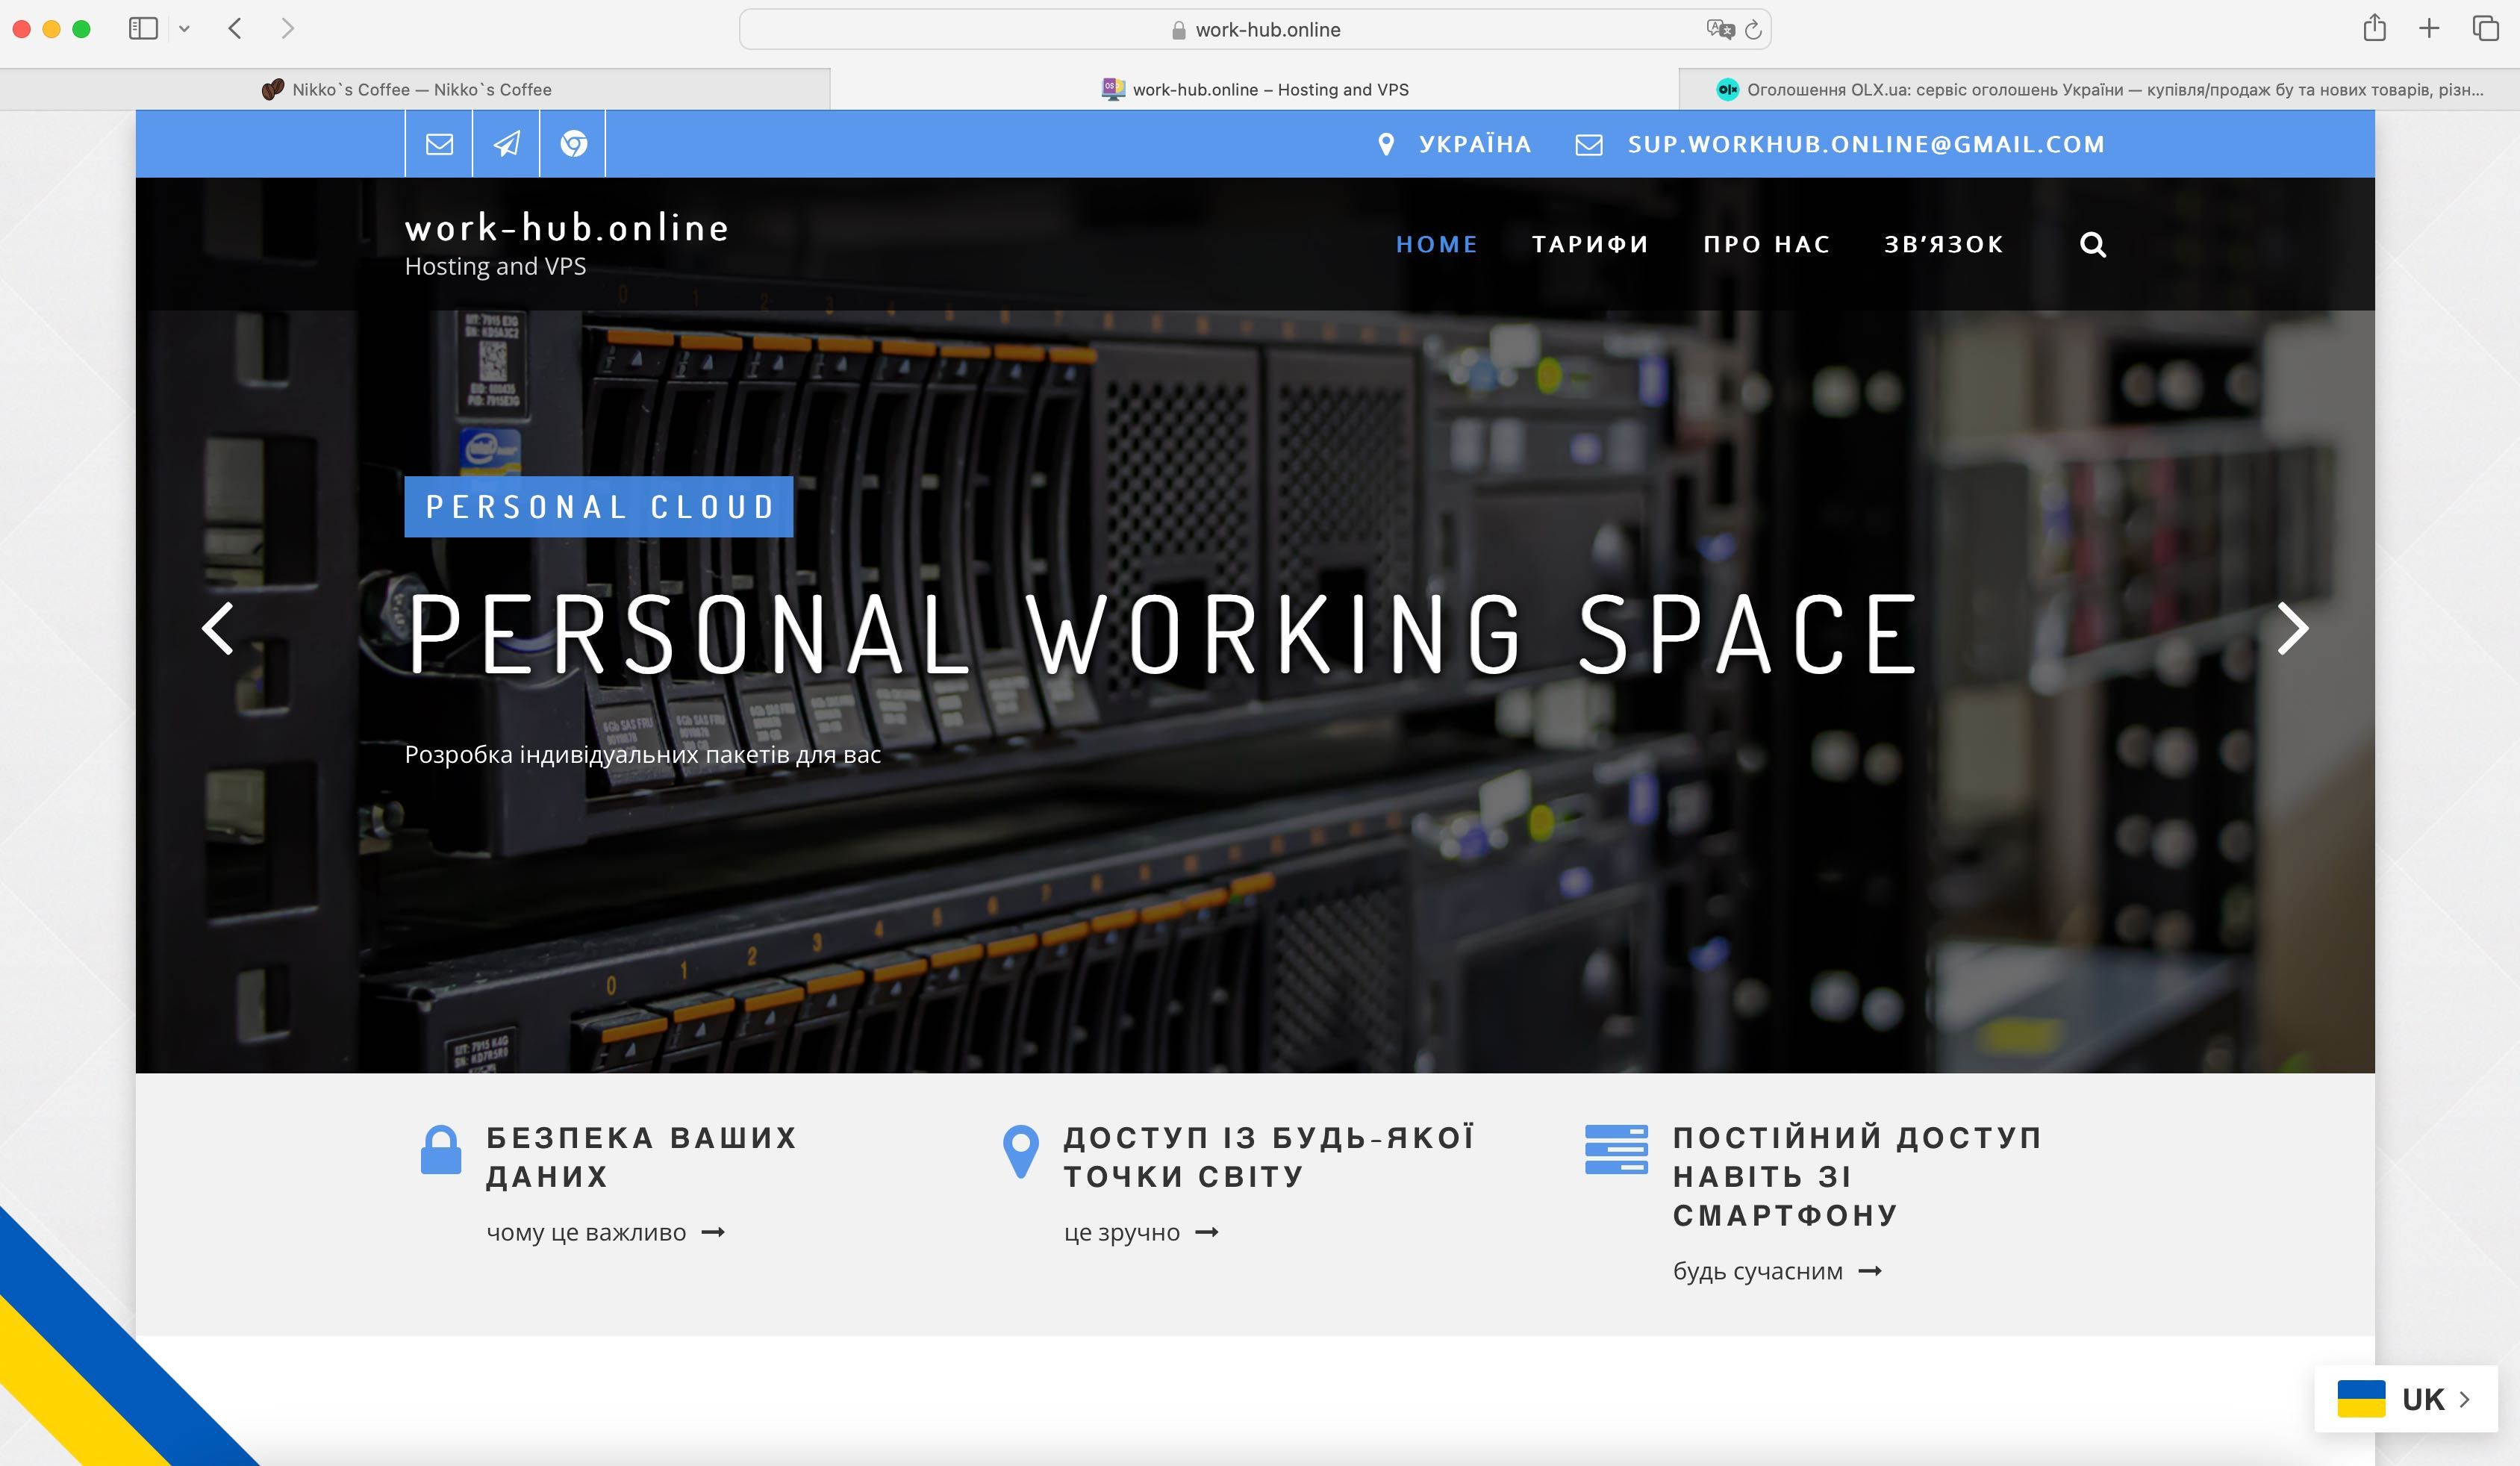Expand the UK language selector
This screenshot has width=2520, height=1466.
coord(2406,1399)
